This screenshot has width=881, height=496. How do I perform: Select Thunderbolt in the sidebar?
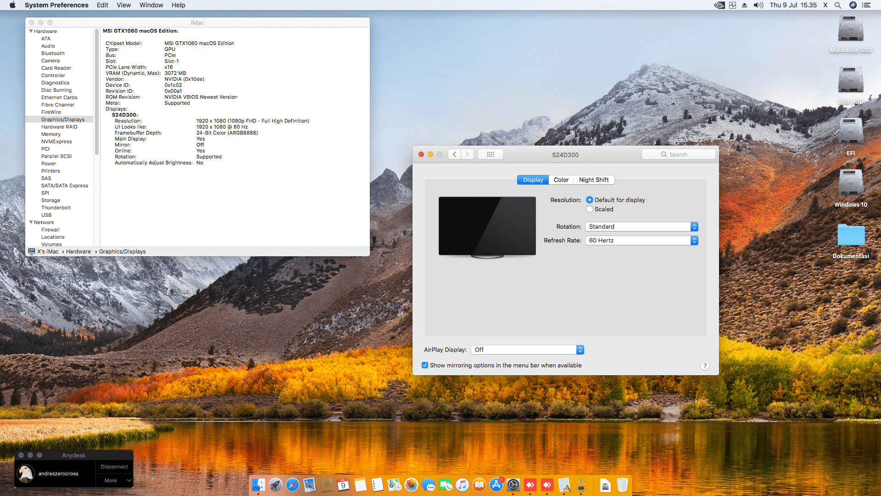click(56, 208)
